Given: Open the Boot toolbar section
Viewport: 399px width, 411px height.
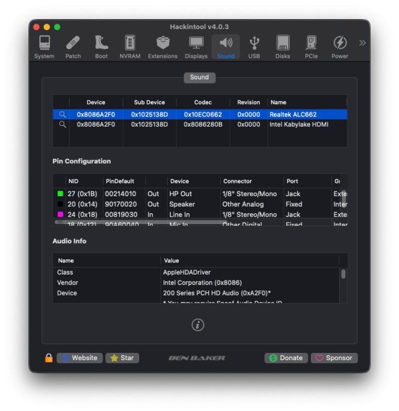Looking at the screenshot, I should 101,47.
